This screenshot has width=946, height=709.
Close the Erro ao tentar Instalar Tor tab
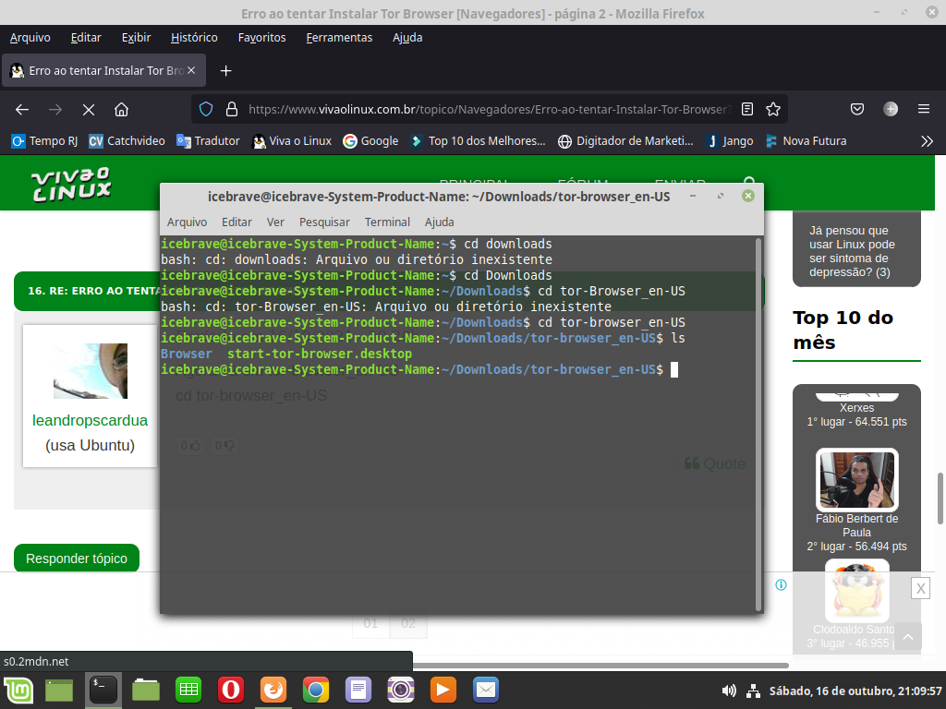point(191,70)
